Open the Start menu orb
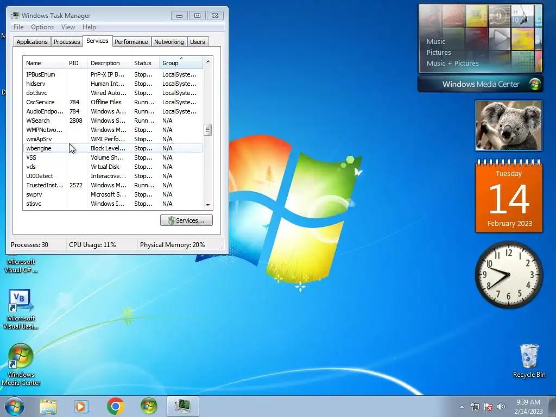Viewport: 556px width, 417px height. [14, 406]
